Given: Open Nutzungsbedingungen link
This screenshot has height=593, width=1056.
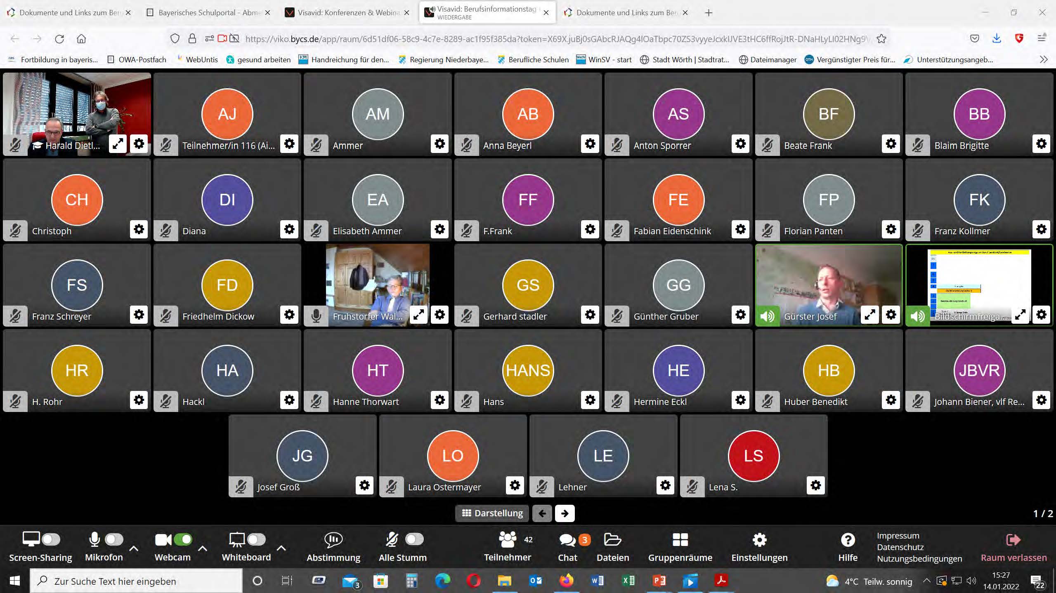Looking at the screenshot, I should tap(919, 558).
